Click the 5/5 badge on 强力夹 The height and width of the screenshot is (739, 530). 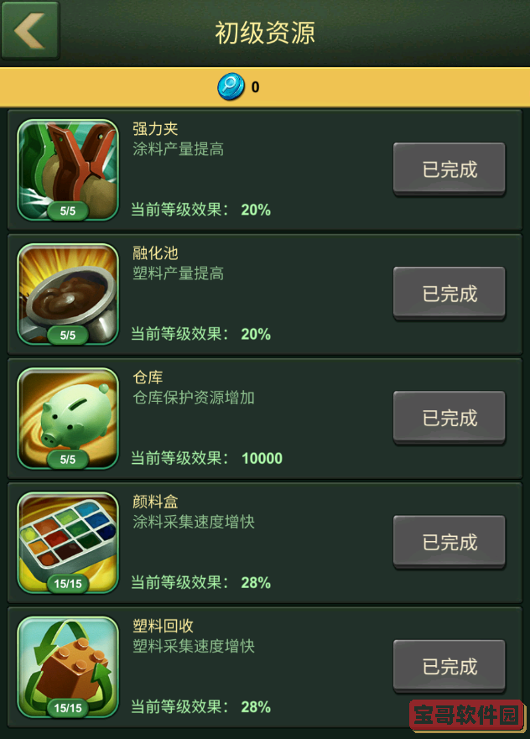(x=68, y=211)
